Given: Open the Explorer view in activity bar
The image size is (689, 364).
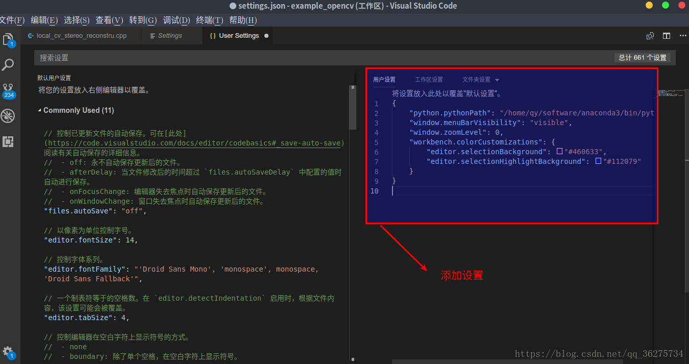Looking at the screenshot, I should [x=8, y=39].
